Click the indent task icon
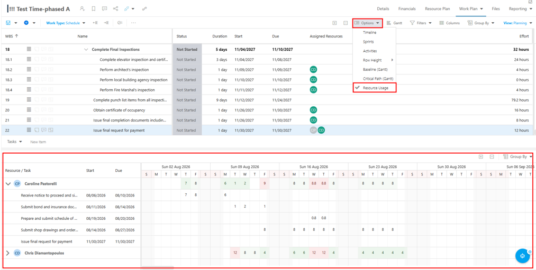Image resolution: width=536 pixels, height=270 pixels. (106, 23)
